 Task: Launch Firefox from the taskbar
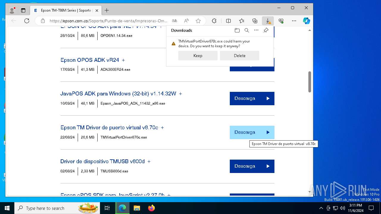tap(151, 208)
